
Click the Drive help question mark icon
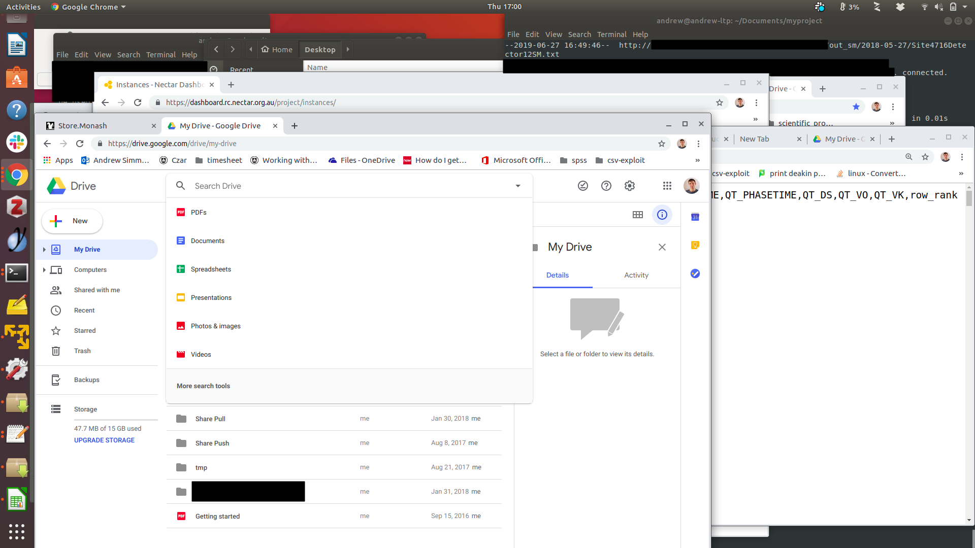click(606, 186)
